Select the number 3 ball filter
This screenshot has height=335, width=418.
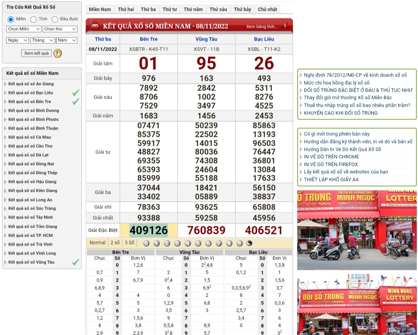point(177,243)
